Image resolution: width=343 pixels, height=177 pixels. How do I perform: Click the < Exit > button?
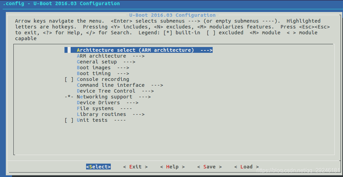click(x=135, y=167)
